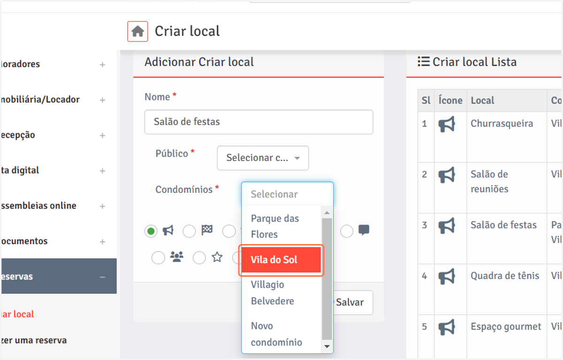Click the people group icon option
This screenshot has width=563, height=360.
177,257
